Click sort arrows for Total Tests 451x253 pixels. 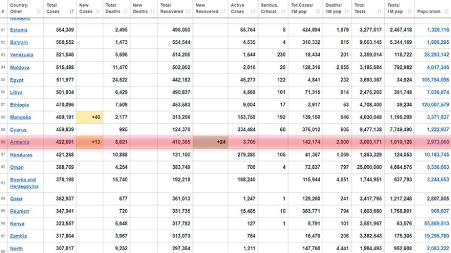pos(379,12)
